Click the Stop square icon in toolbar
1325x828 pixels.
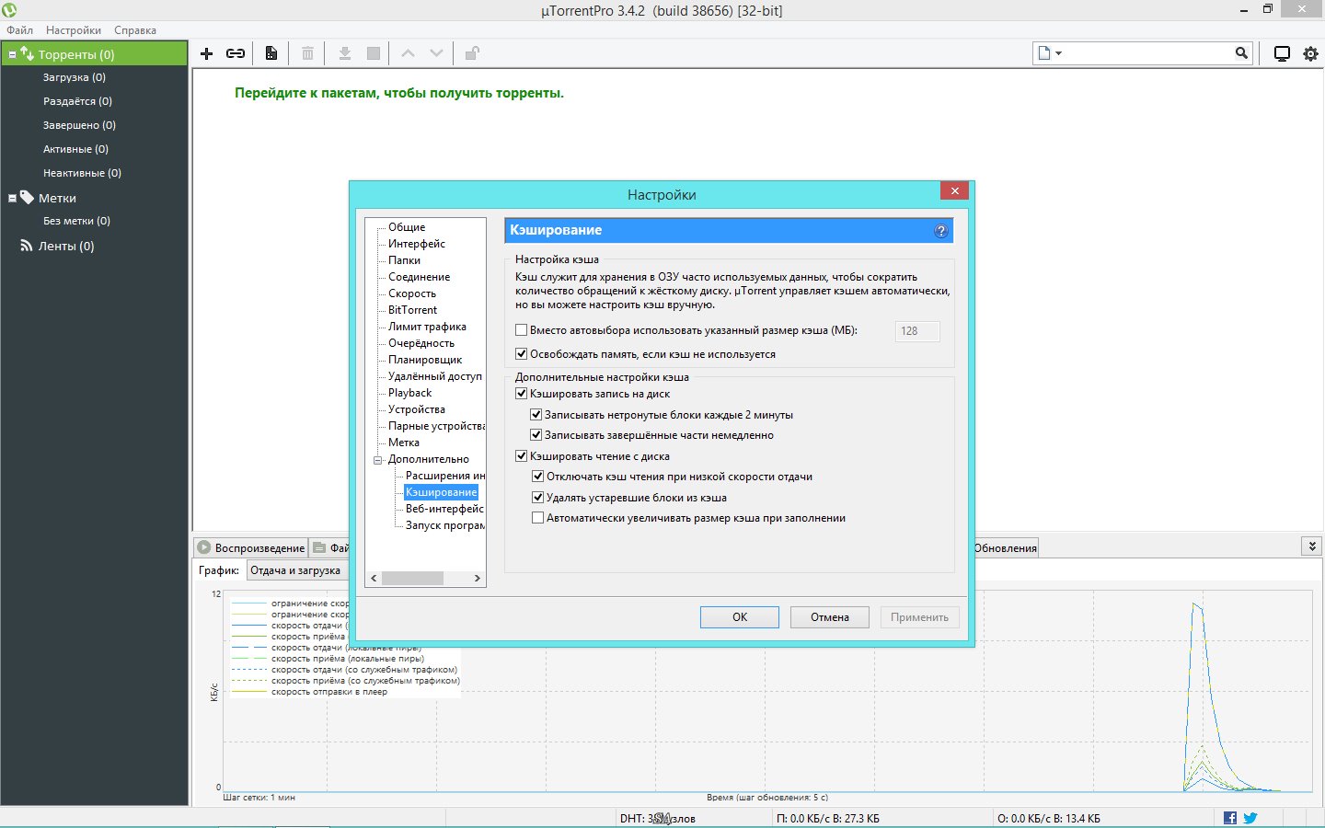coord(374,53)
